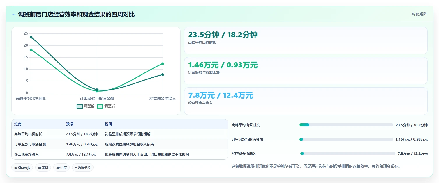Click 经营现金净流入 row name in table
Viewport: 439px width, 183px height.
click(x=27, y=154)
